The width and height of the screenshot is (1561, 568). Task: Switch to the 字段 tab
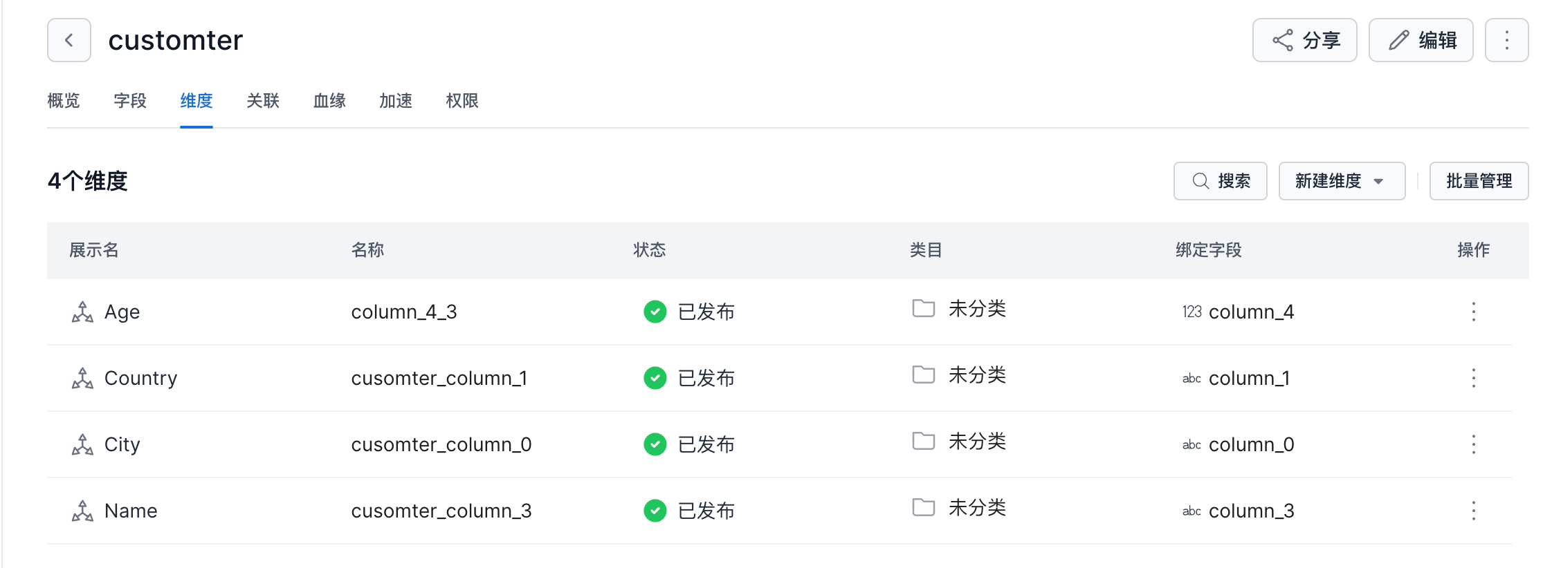click(130, 101)
